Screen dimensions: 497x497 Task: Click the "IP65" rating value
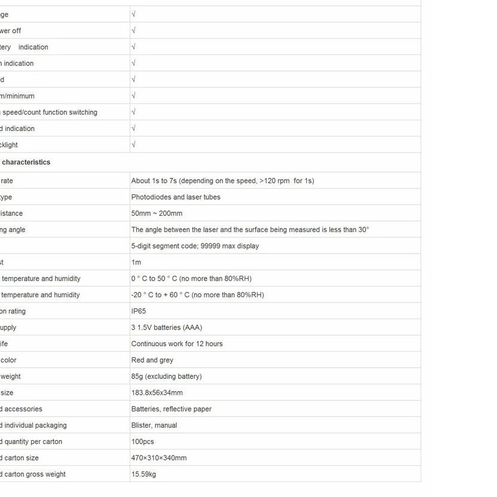coord(139,311)
